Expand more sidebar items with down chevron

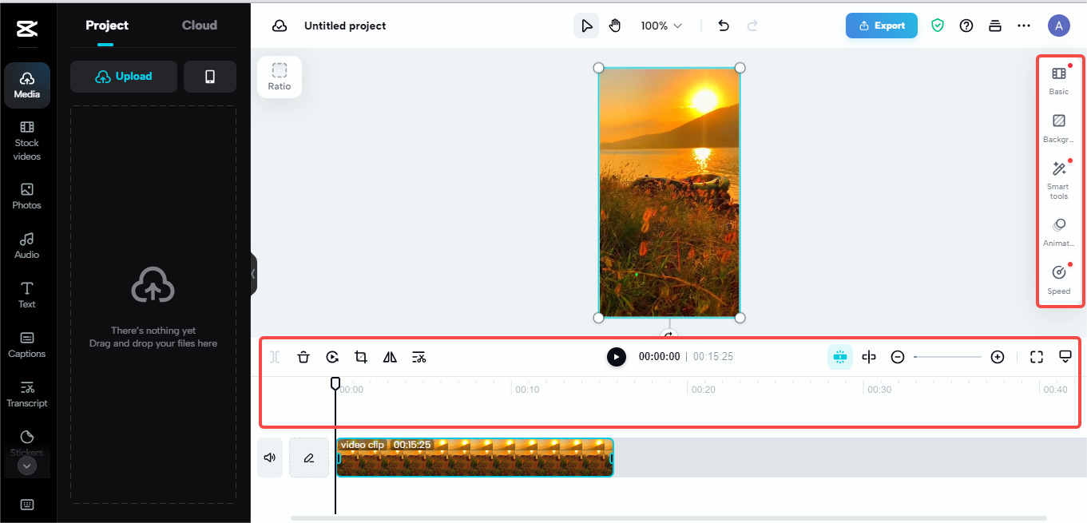(27, 466)
